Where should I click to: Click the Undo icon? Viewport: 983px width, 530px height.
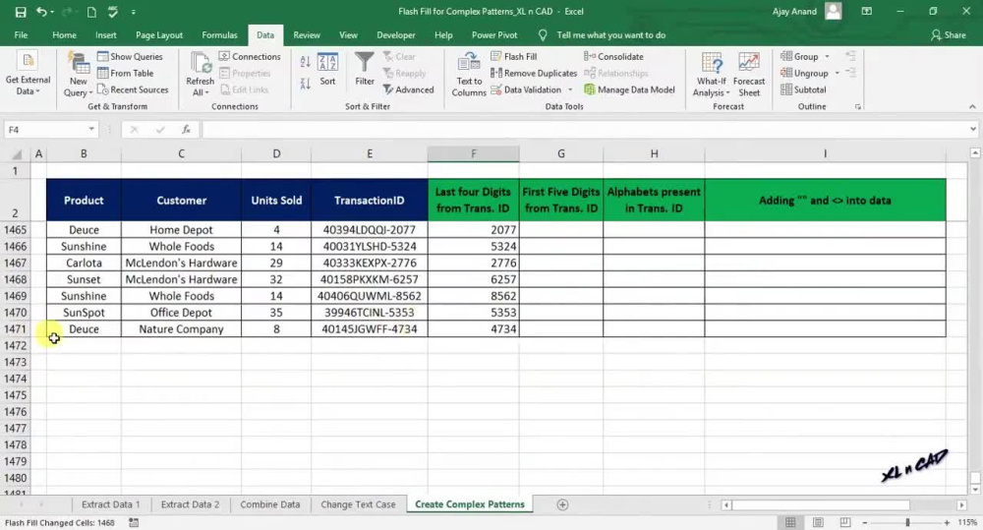coord(41,12)
